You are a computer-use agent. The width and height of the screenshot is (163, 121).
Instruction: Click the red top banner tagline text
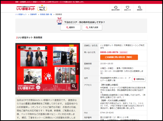(x=50, y=2)
